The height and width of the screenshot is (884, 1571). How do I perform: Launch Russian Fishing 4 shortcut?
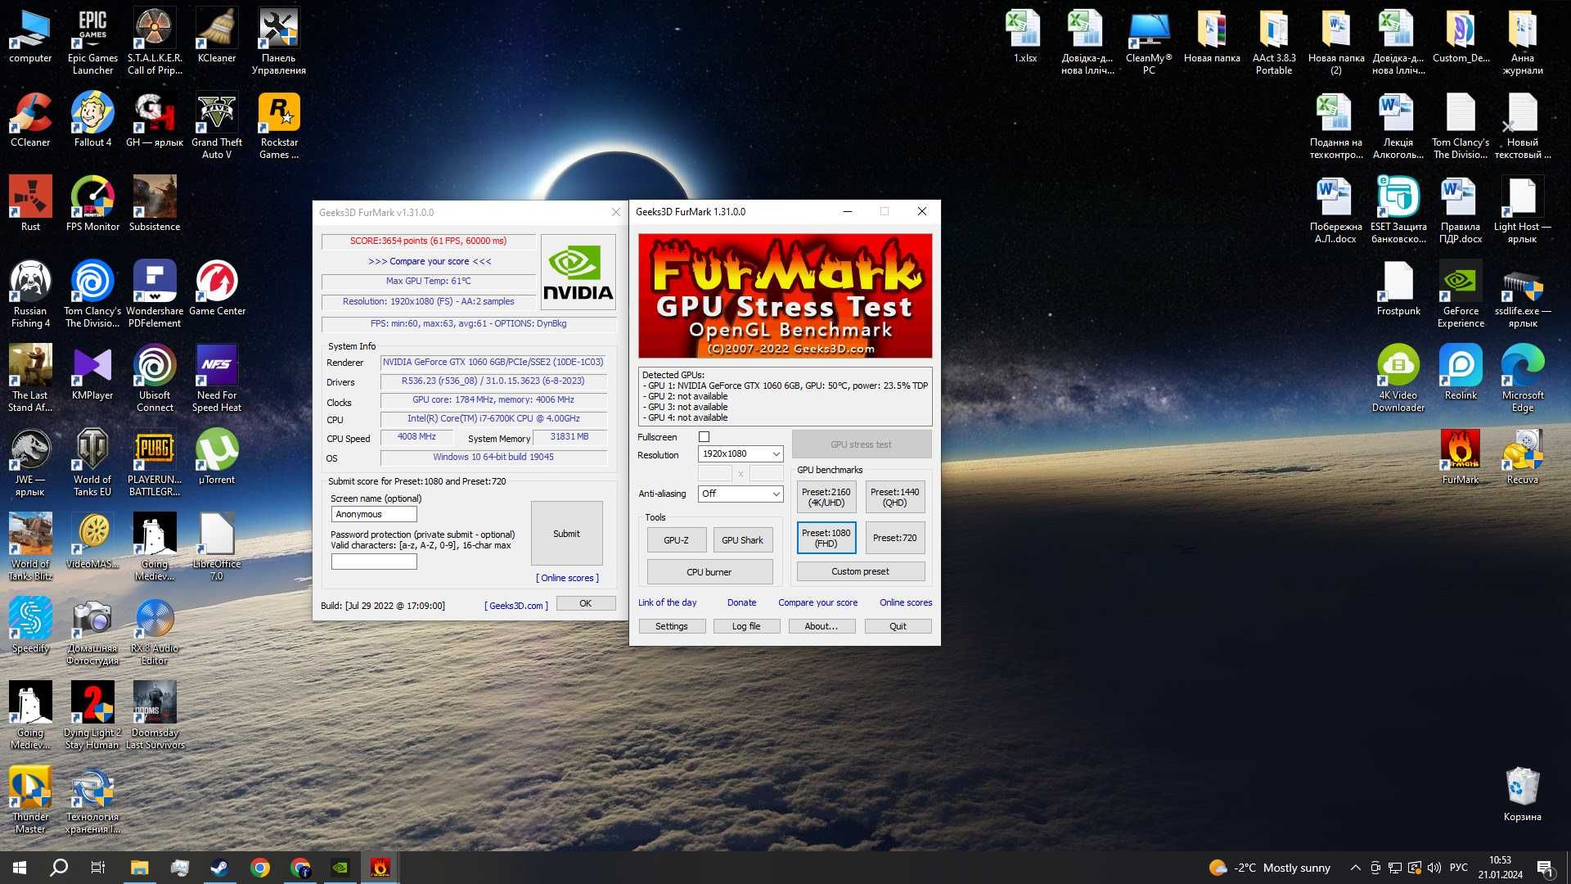(30, 294)
